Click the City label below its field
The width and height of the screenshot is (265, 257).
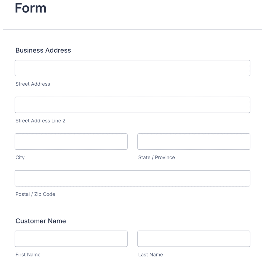[x=20, y=157]
